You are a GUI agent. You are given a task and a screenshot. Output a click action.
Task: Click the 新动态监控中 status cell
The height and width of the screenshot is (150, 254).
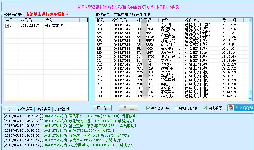[56, 26]
